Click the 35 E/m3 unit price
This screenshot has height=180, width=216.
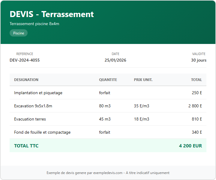(x=142, y=106)
